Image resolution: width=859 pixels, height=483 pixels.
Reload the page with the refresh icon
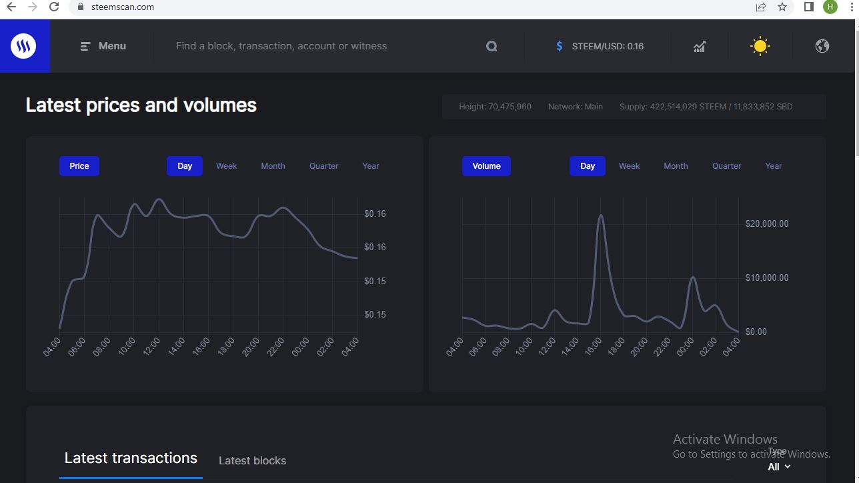55,7
